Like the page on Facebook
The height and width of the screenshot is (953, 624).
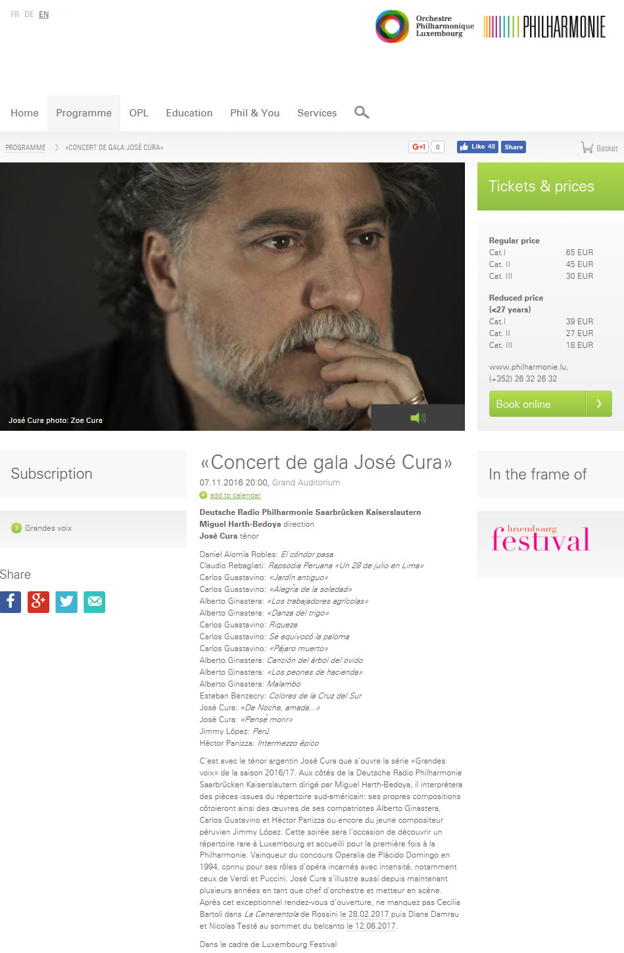pyautogui.click(x=477, y=147)
